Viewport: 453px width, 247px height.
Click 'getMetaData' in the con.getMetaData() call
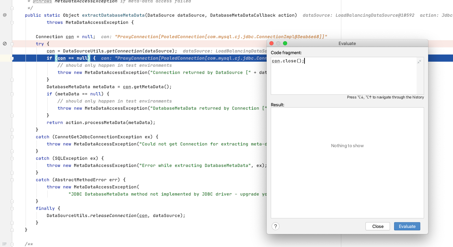tap(149, 87)
